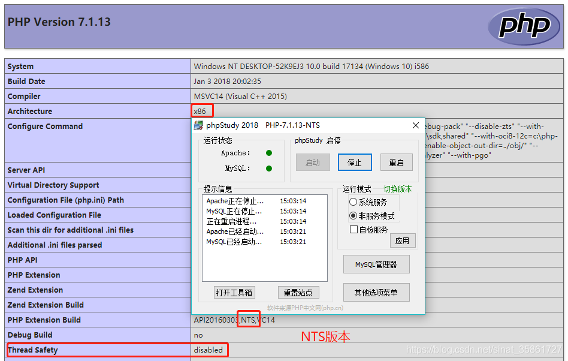The height and width of the screenshot is (361, 568).
Task: Click the 'PHP Extension' row label
Action: click(34, 275)
